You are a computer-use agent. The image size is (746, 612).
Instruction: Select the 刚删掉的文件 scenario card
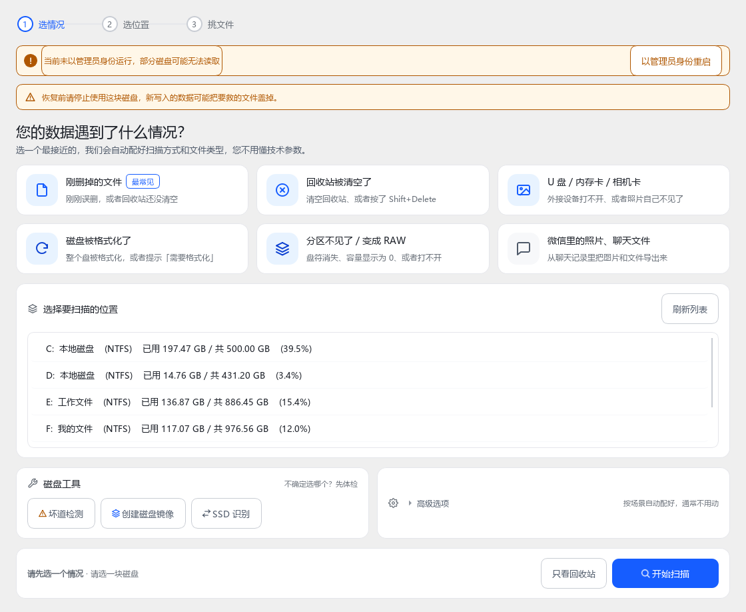[133, 190]
